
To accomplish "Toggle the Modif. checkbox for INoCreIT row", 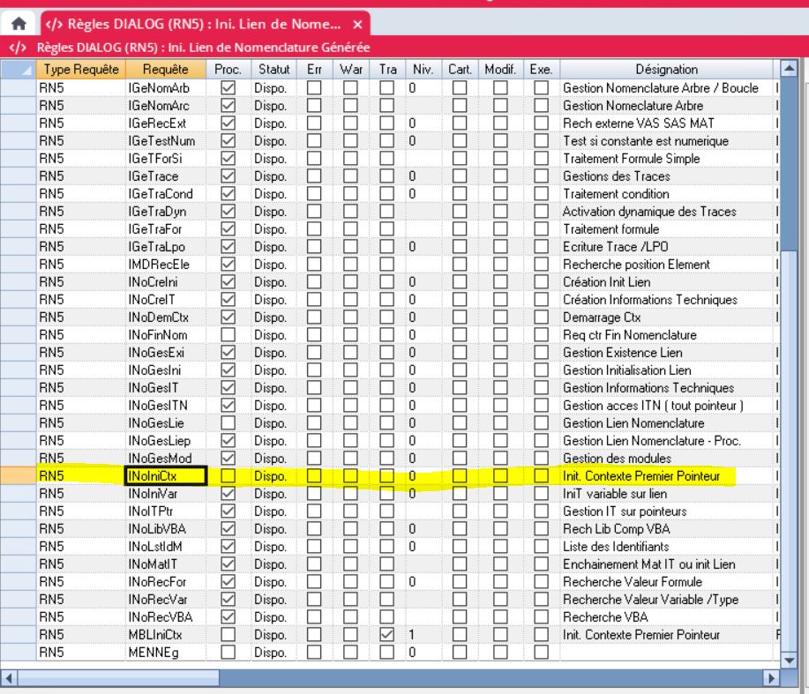I will click(500, 300).
